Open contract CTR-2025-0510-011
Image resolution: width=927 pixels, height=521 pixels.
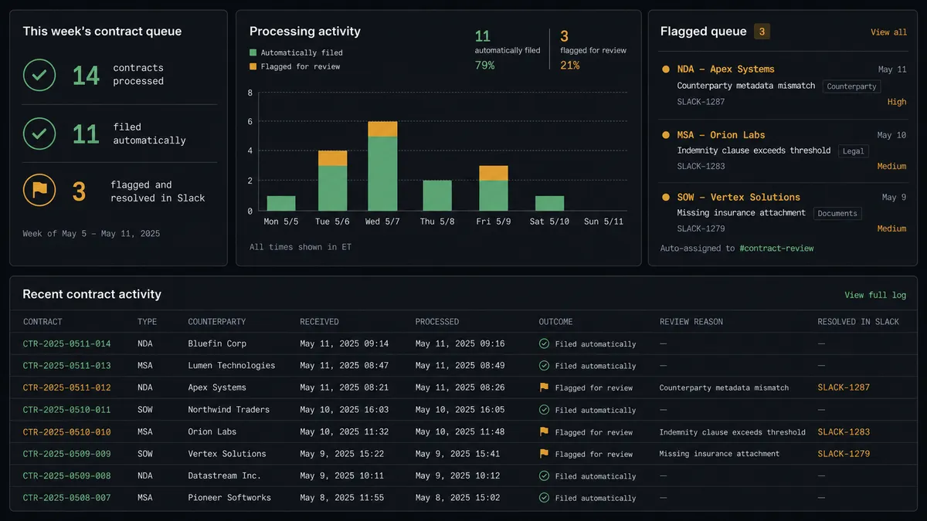pos(66,410)
